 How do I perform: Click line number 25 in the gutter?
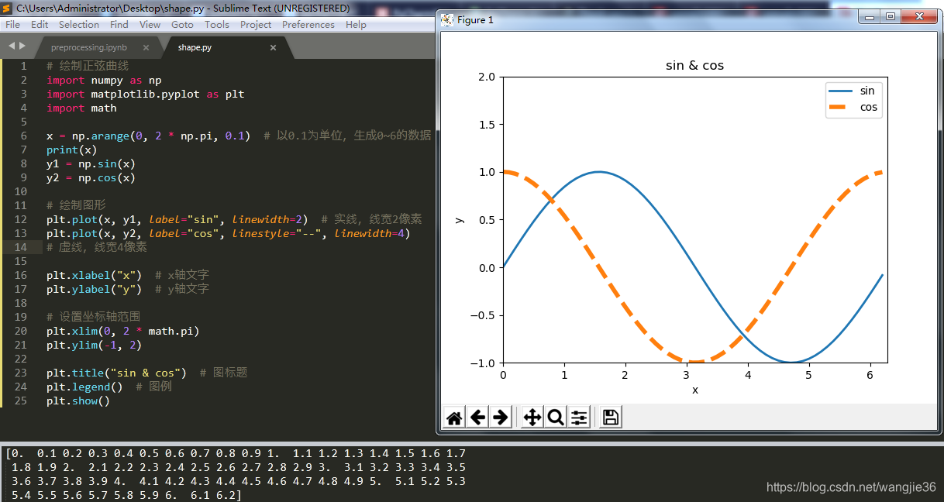21,401
